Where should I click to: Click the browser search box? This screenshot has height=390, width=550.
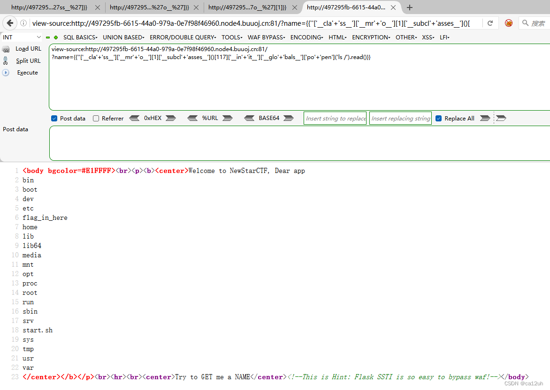[534, 23]
